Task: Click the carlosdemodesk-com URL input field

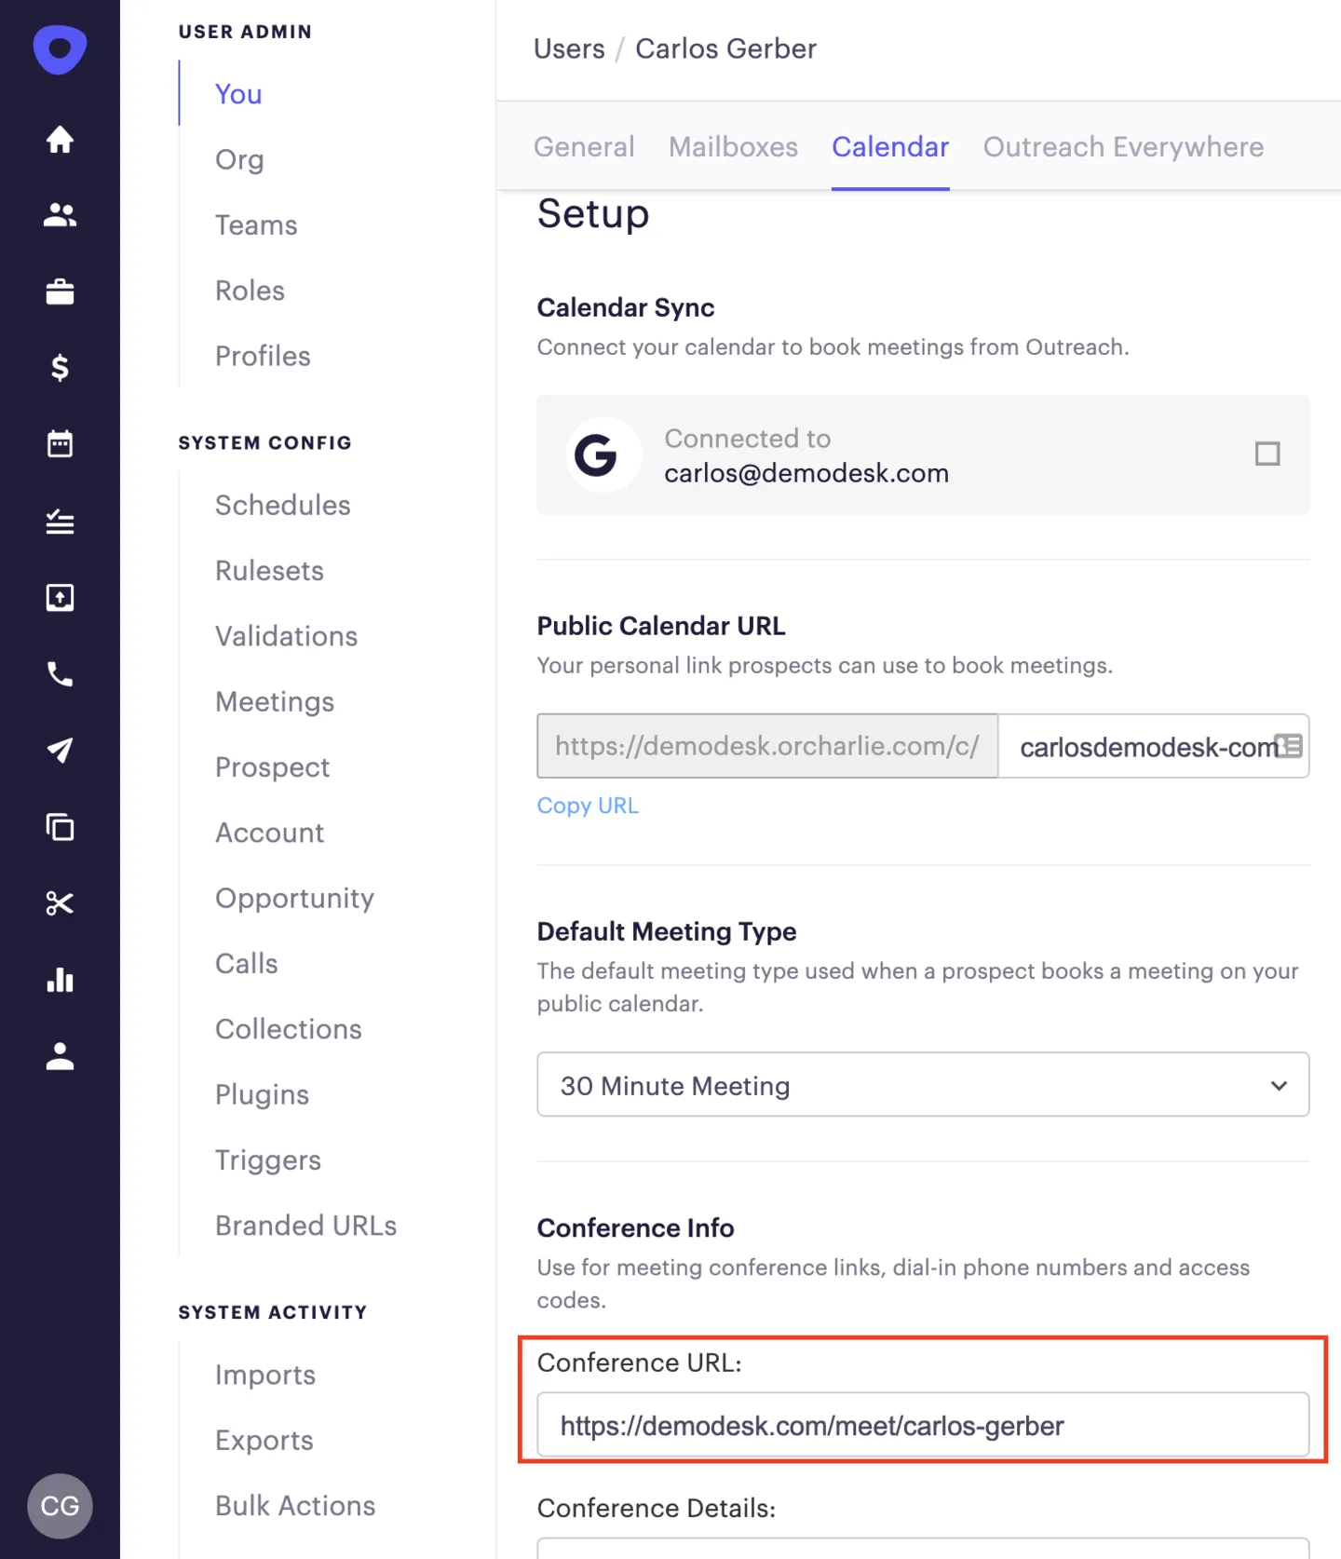Action: point(1153,746)
